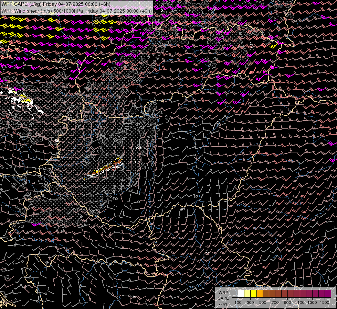This screenshot has width=337, height=309.
Task: Click the 500 legend label
Action: [x=263, y=302]
